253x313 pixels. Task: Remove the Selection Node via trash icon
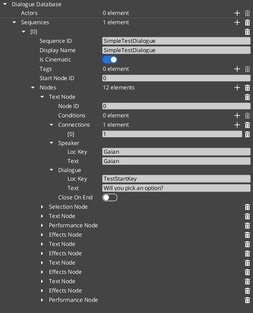247,207
